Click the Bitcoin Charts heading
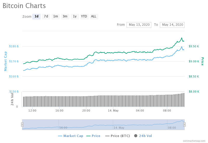This screenshot has width=208, height=143. coord(24,6)
